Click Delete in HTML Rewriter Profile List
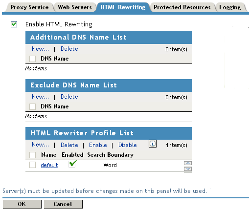The width and height of the screenshot is (249, 211). click(x=69, y=145)
